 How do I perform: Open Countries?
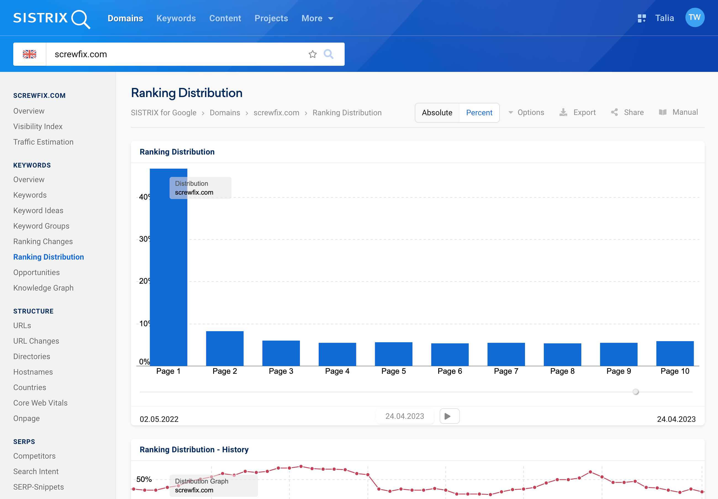30,387
